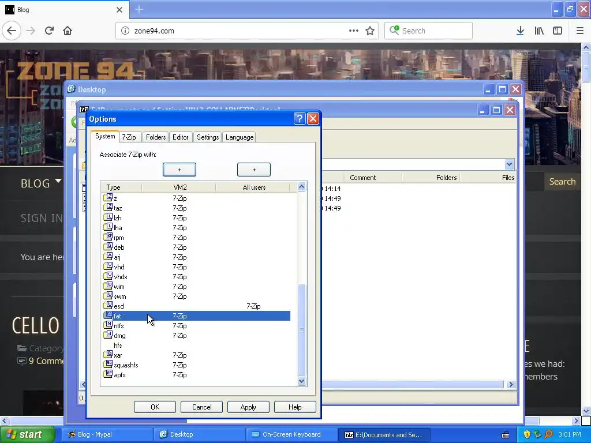591x443 pixels.
Task: Close the Blog browser tab
Action: (119, 10)
